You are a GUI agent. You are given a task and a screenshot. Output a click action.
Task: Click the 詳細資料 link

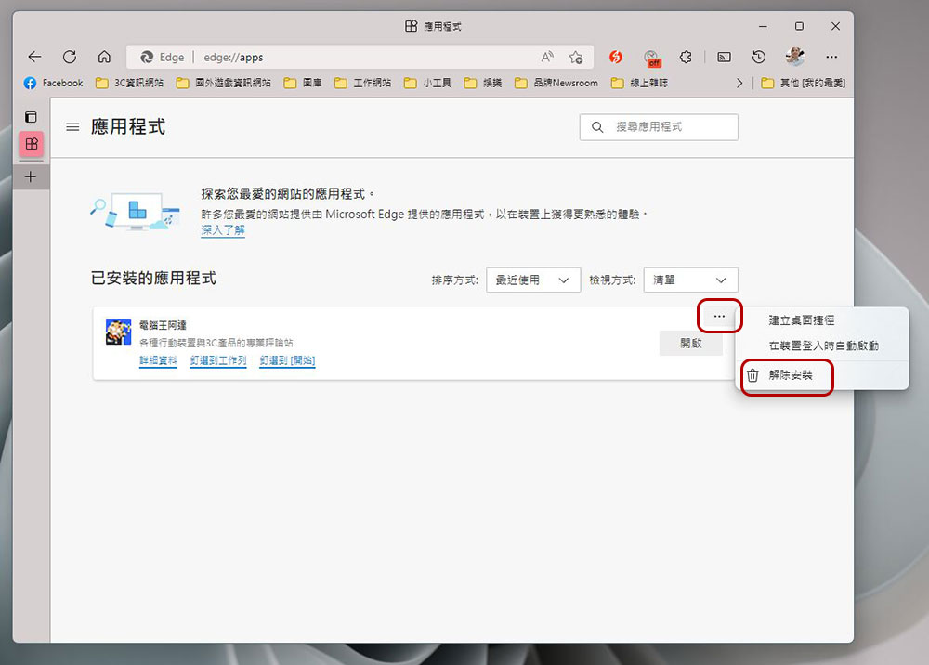(158, 360)
